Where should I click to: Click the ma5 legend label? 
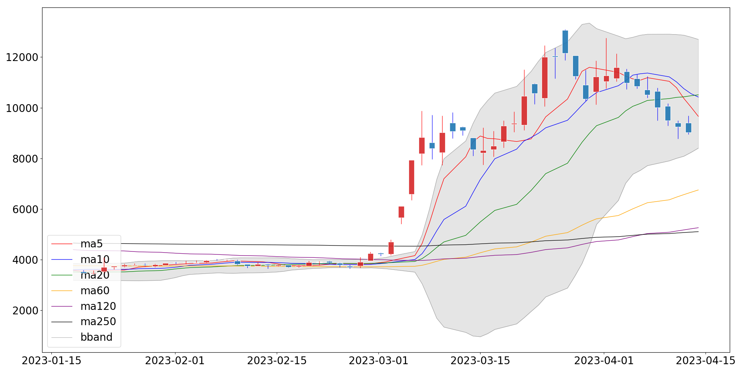(x=91, y=244)
